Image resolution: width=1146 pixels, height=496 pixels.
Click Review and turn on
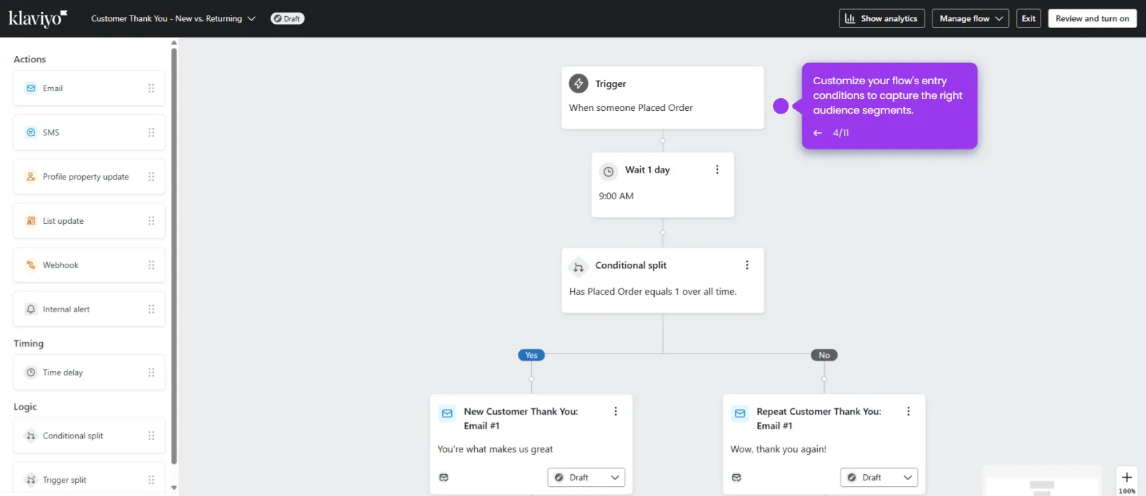click(1092, 19)
